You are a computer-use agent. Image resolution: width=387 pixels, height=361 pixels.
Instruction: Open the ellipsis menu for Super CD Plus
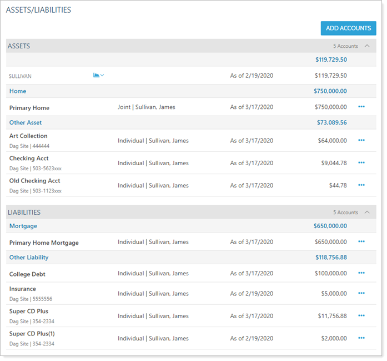click(x=361, y=315)
